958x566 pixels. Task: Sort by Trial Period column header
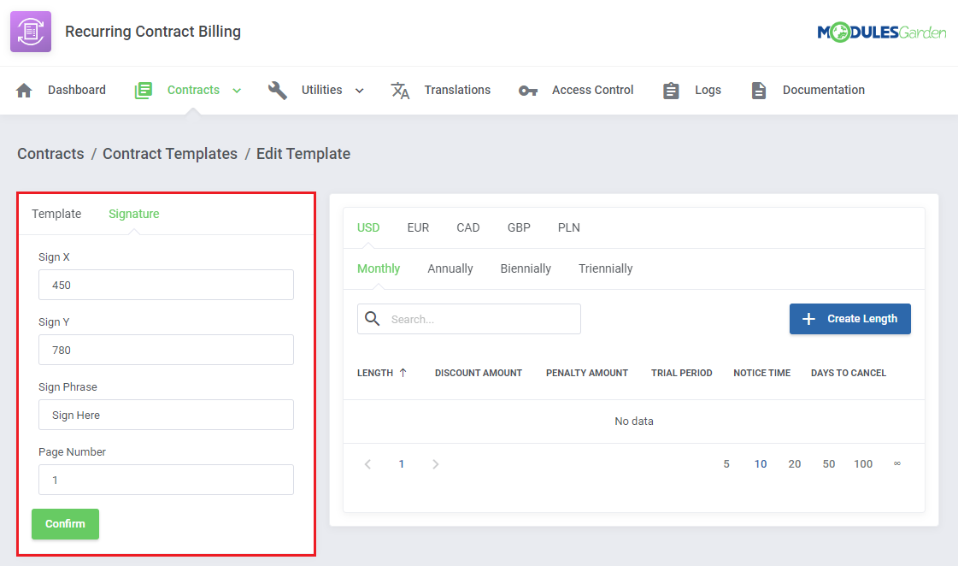(682, 373)
